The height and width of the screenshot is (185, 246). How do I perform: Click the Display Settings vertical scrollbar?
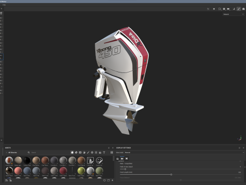tap(245, 167)
